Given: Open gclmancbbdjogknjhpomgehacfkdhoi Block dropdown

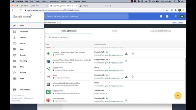Looking at the screenshot, I should [110, 83].
